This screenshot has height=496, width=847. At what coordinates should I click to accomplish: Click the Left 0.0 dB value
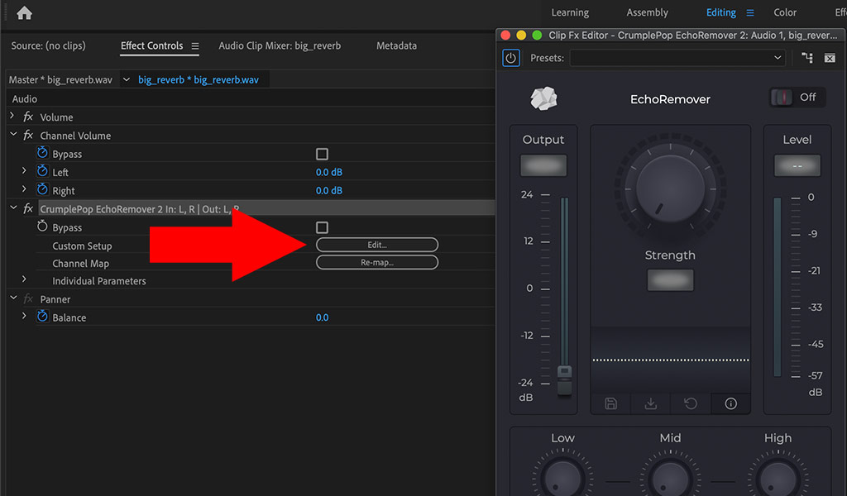tap(329, 172)
